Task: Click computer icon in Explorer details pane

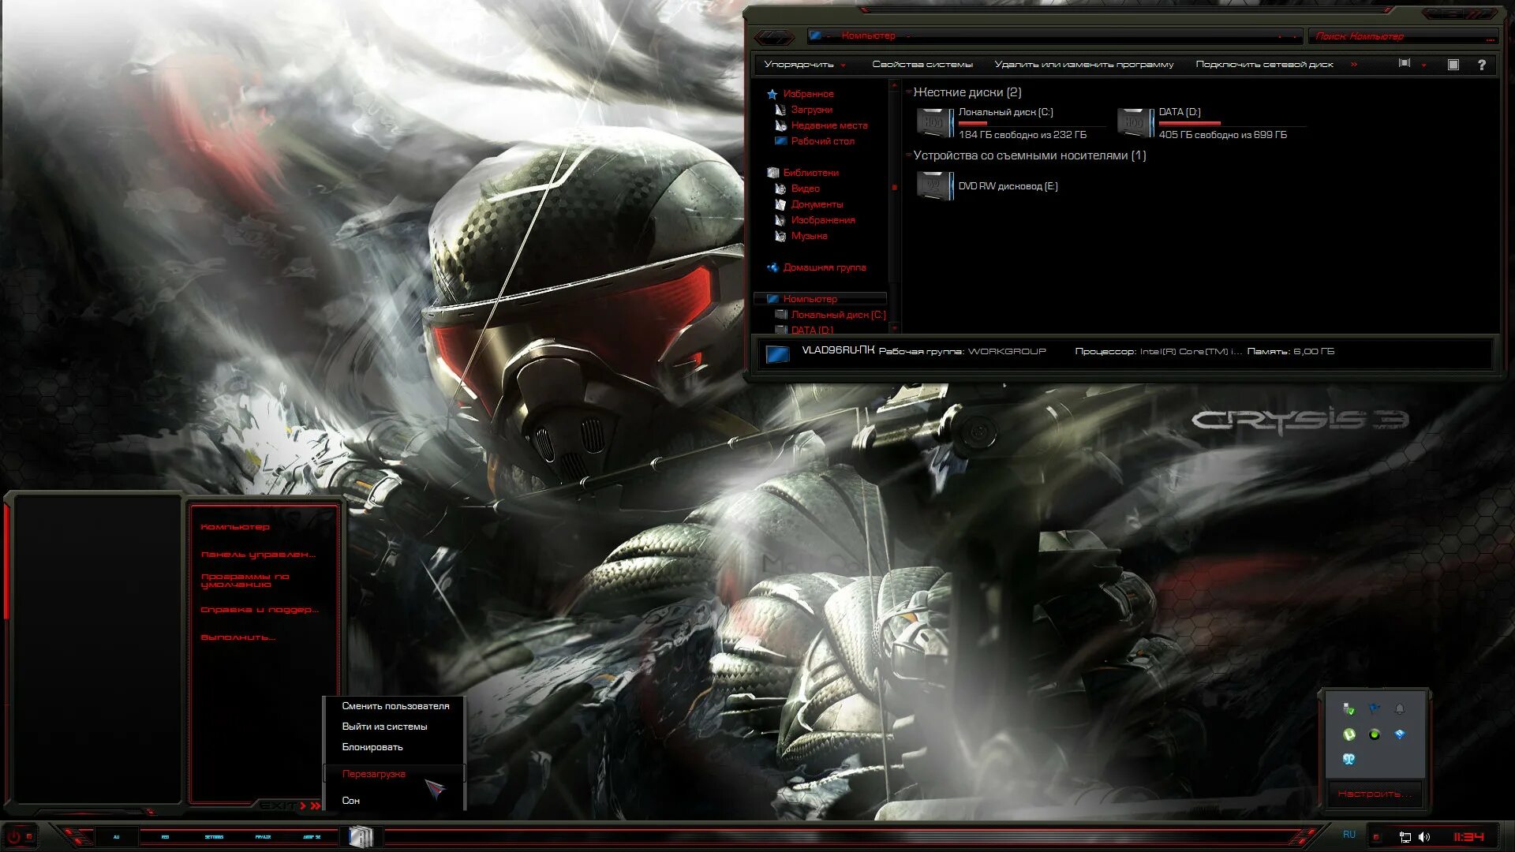Action: coord(778,353)
